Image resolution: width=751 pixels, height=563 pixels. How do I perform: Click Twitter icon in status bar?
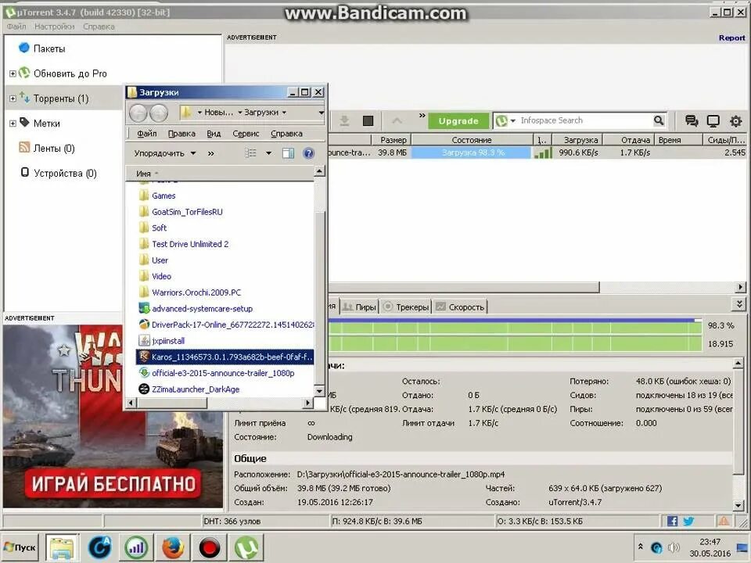tap(688, 521)
